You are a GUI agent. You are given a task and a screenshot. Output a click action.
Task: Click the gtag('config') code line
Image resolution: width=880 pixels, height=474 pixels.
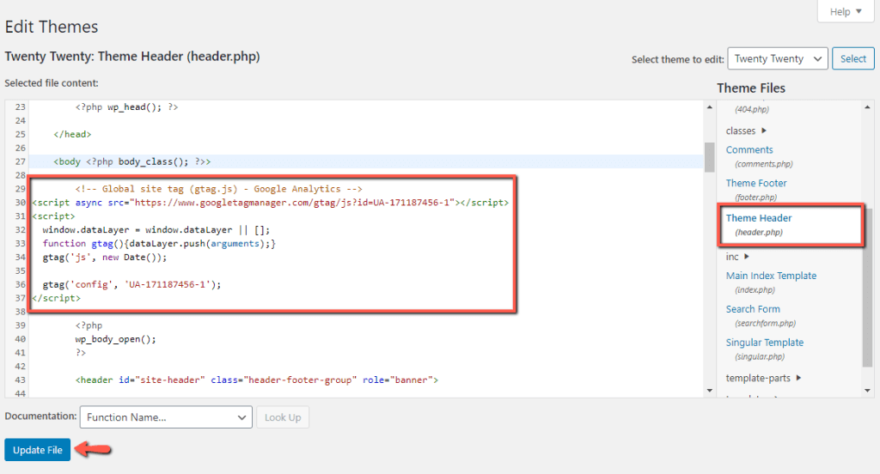click(131, 284)
